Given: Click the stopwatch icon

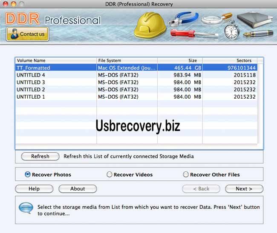Looking at the screenshot, I should [231, 30].
